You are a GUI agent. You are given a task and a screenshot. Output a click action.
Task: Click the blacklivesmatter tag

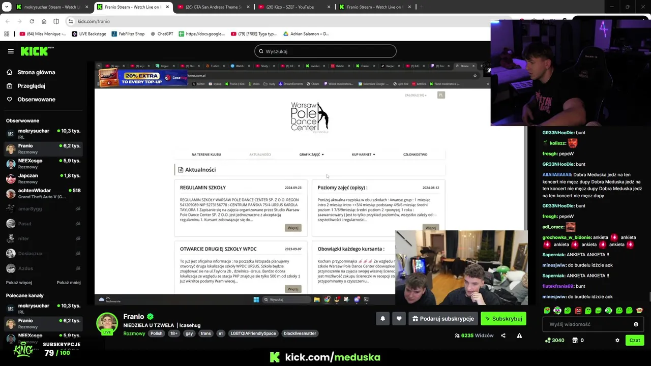[x=300, y=333]
